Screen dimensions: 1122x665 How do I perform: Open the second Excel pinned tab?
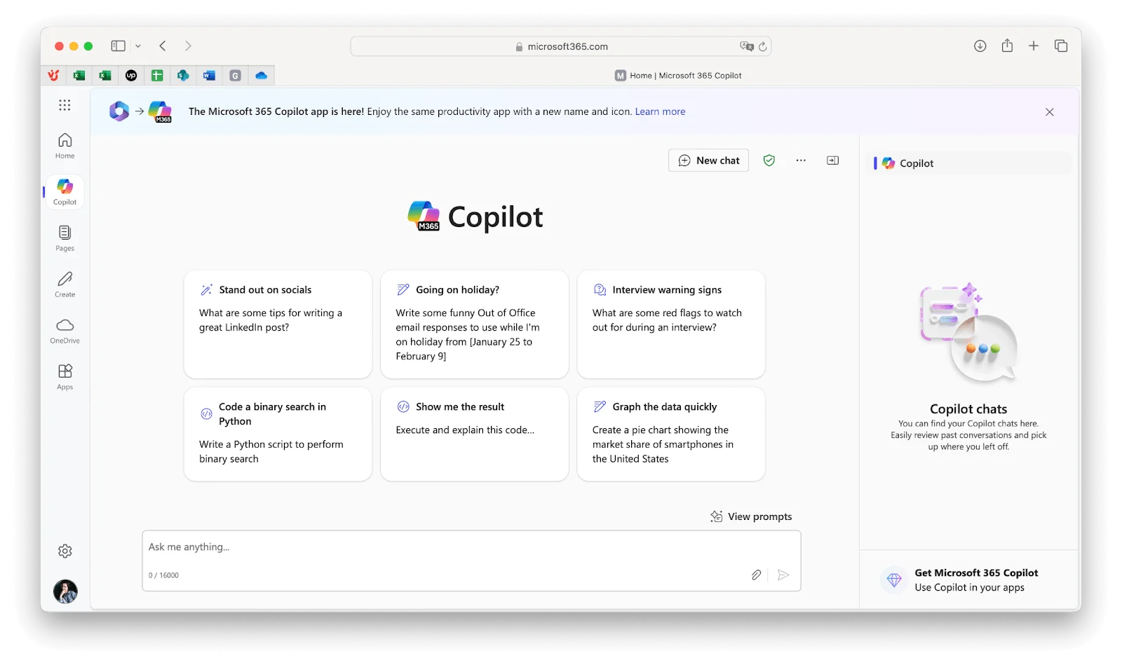[105, 76]
